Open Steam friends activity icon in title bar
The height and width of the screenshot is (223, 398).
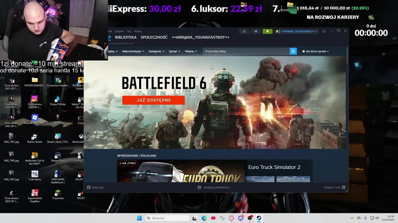pyautogui.click(x=244, y=31)
